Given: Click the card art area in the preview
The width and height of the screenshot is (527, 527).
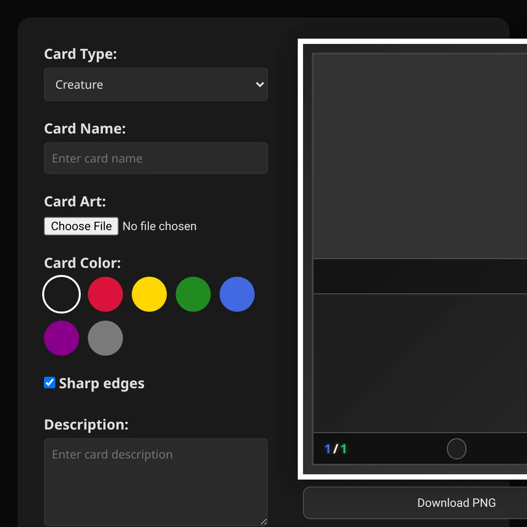Looking at the screenshot, I should (x=420, y=156).
